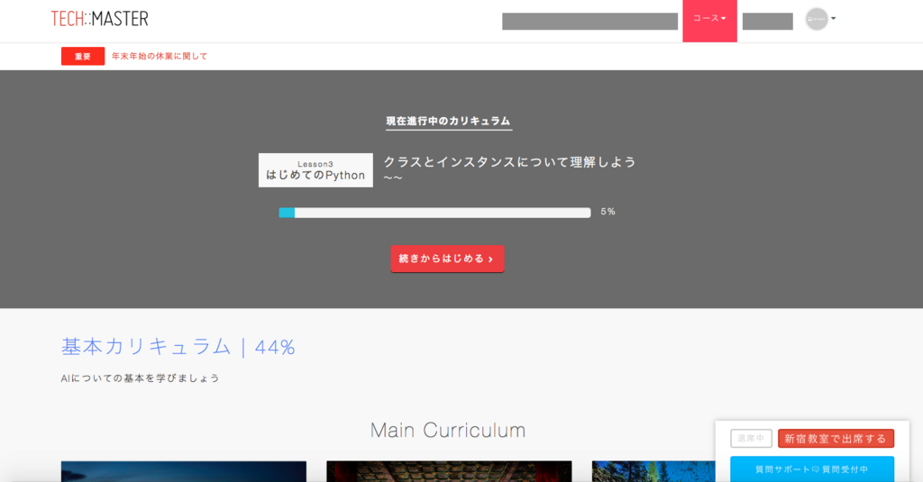This screenshot has width=923, height=482.
Task: Click the 基本カリキュラム | 44% heading
Action: coord(178,347)
